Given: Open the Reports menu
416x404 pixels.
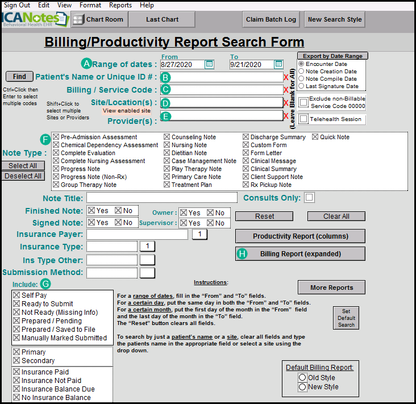Looking at the screenshot, I should (120, 5).
